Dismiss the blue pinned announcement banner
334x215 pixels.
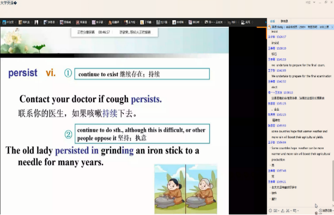pyautogui.click(x=332, y=27)
